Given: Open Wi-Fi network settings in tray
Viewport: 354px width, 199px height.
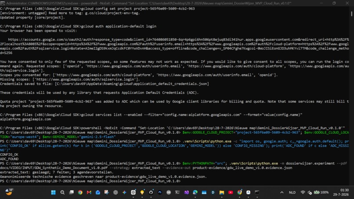Looking at the screenshot, I should 303,192.
